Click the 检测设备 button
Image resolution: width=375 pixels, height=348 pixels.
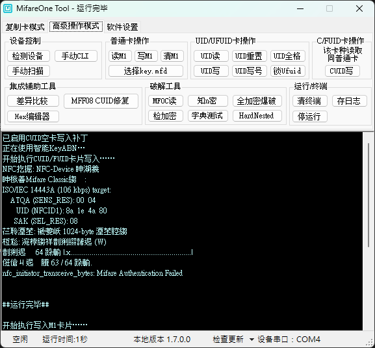(x=28, y=56)
